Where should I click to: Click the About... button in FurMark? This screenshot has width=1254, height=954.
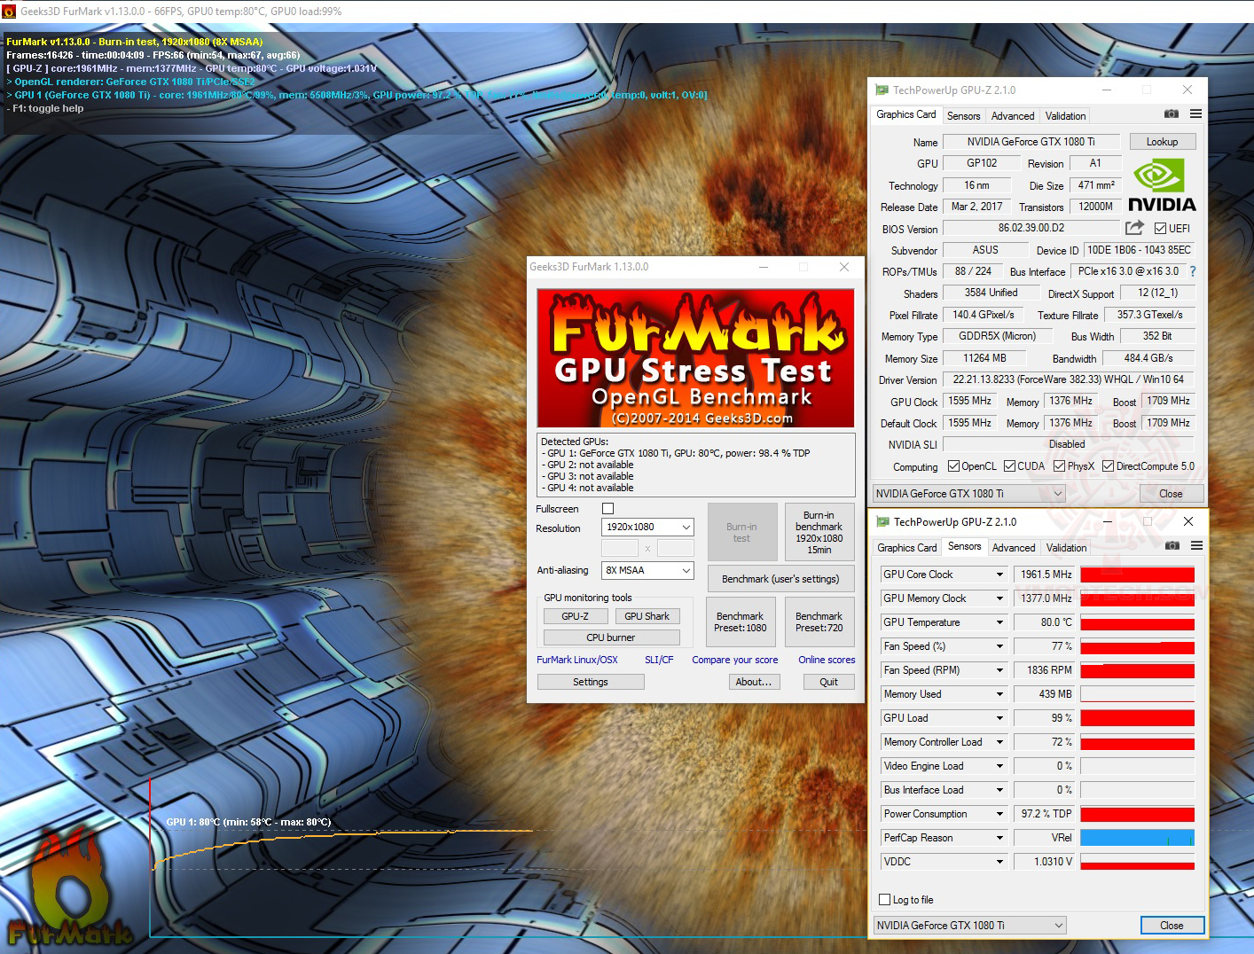click(x=754, y=682)
